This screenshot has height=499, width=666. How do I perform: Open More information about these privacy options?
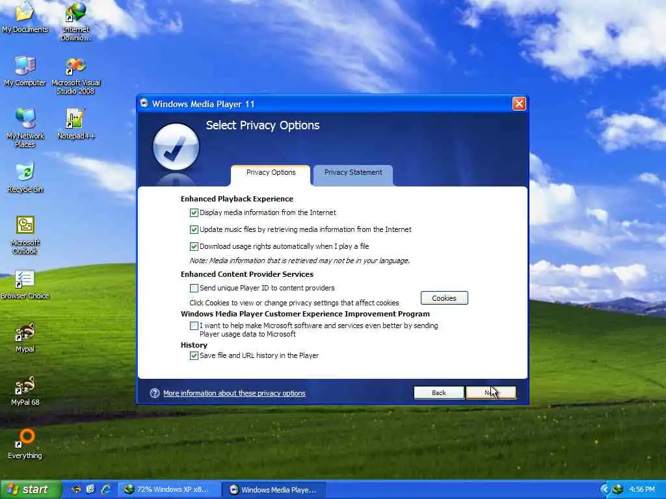(234, 393)
